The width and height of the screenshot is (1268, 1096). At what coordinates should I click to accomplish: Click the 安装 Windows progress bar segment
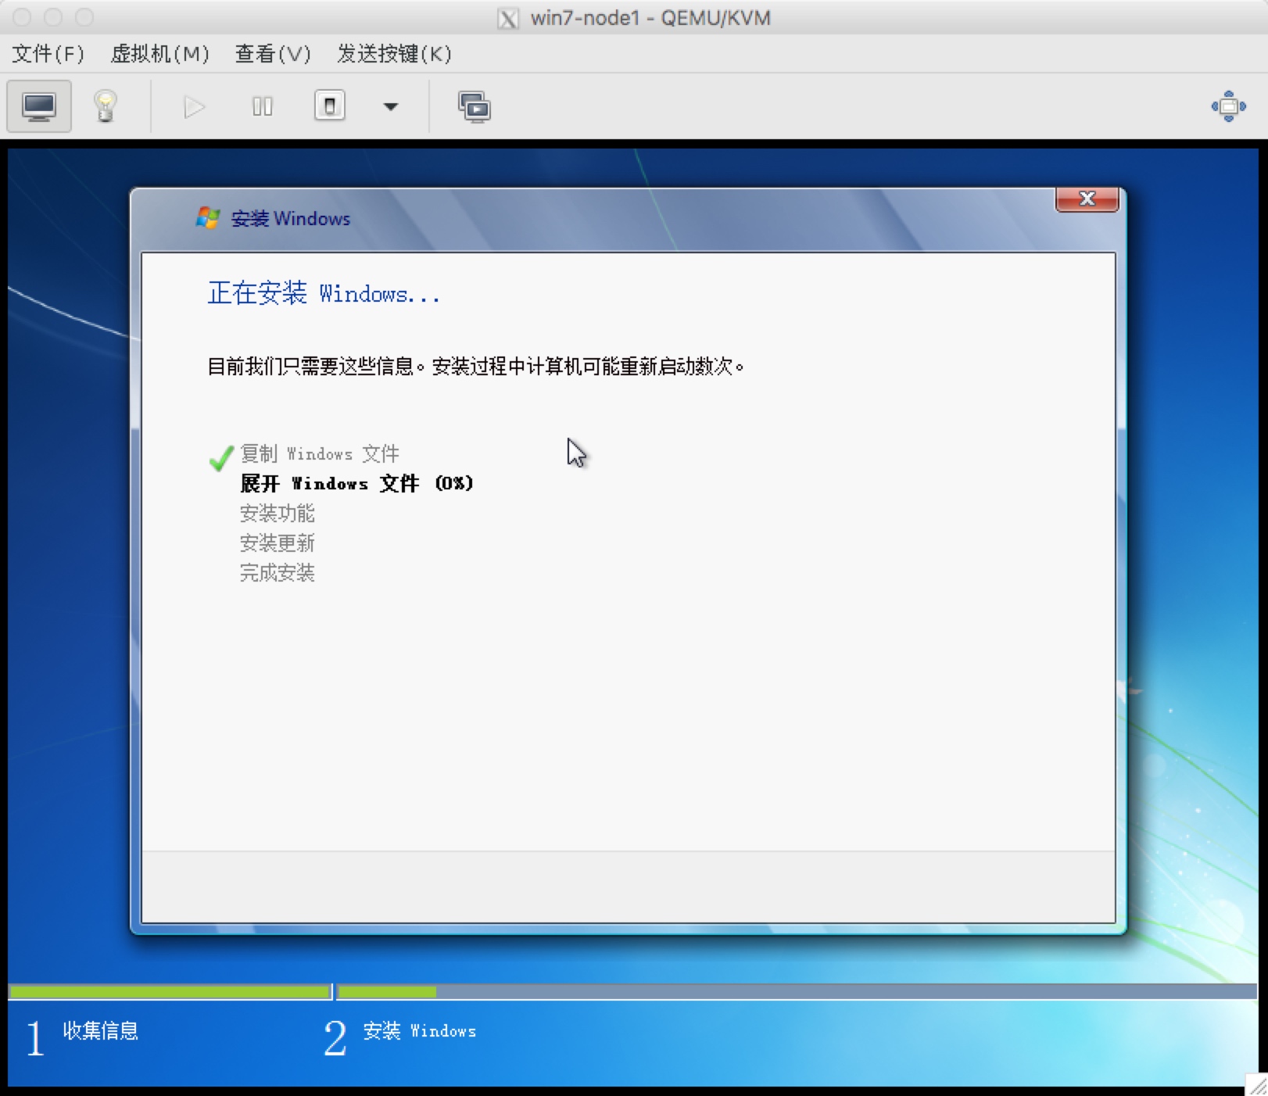tap(797, 992)
